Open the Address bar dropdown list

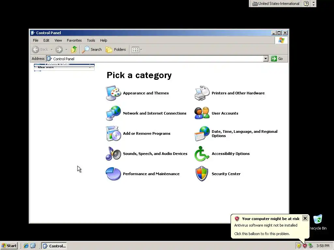coord(266,59)
